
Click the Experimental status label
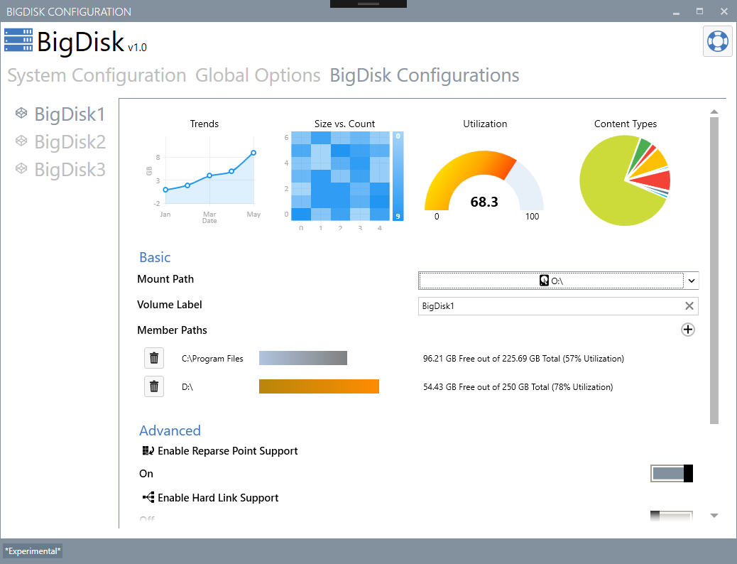point(33,551)
